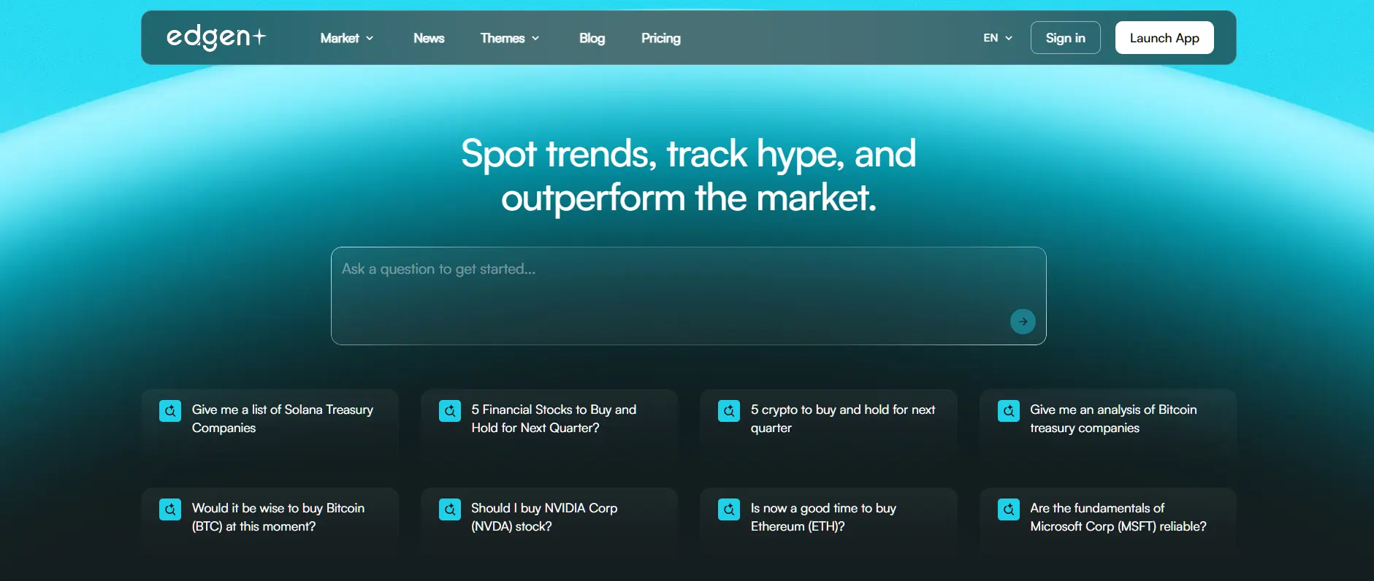Image resolution: width=1374 pixels, height=581 pixels.
Task: Go to the News page
Action: [429, 38]
